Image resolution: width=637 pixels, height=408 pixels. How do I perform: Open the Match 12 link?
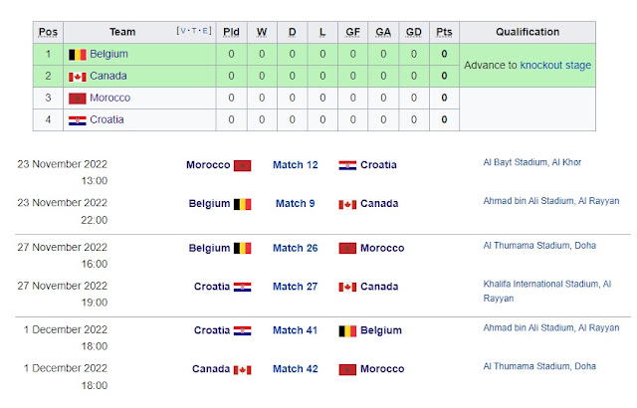tap(295, 165)
